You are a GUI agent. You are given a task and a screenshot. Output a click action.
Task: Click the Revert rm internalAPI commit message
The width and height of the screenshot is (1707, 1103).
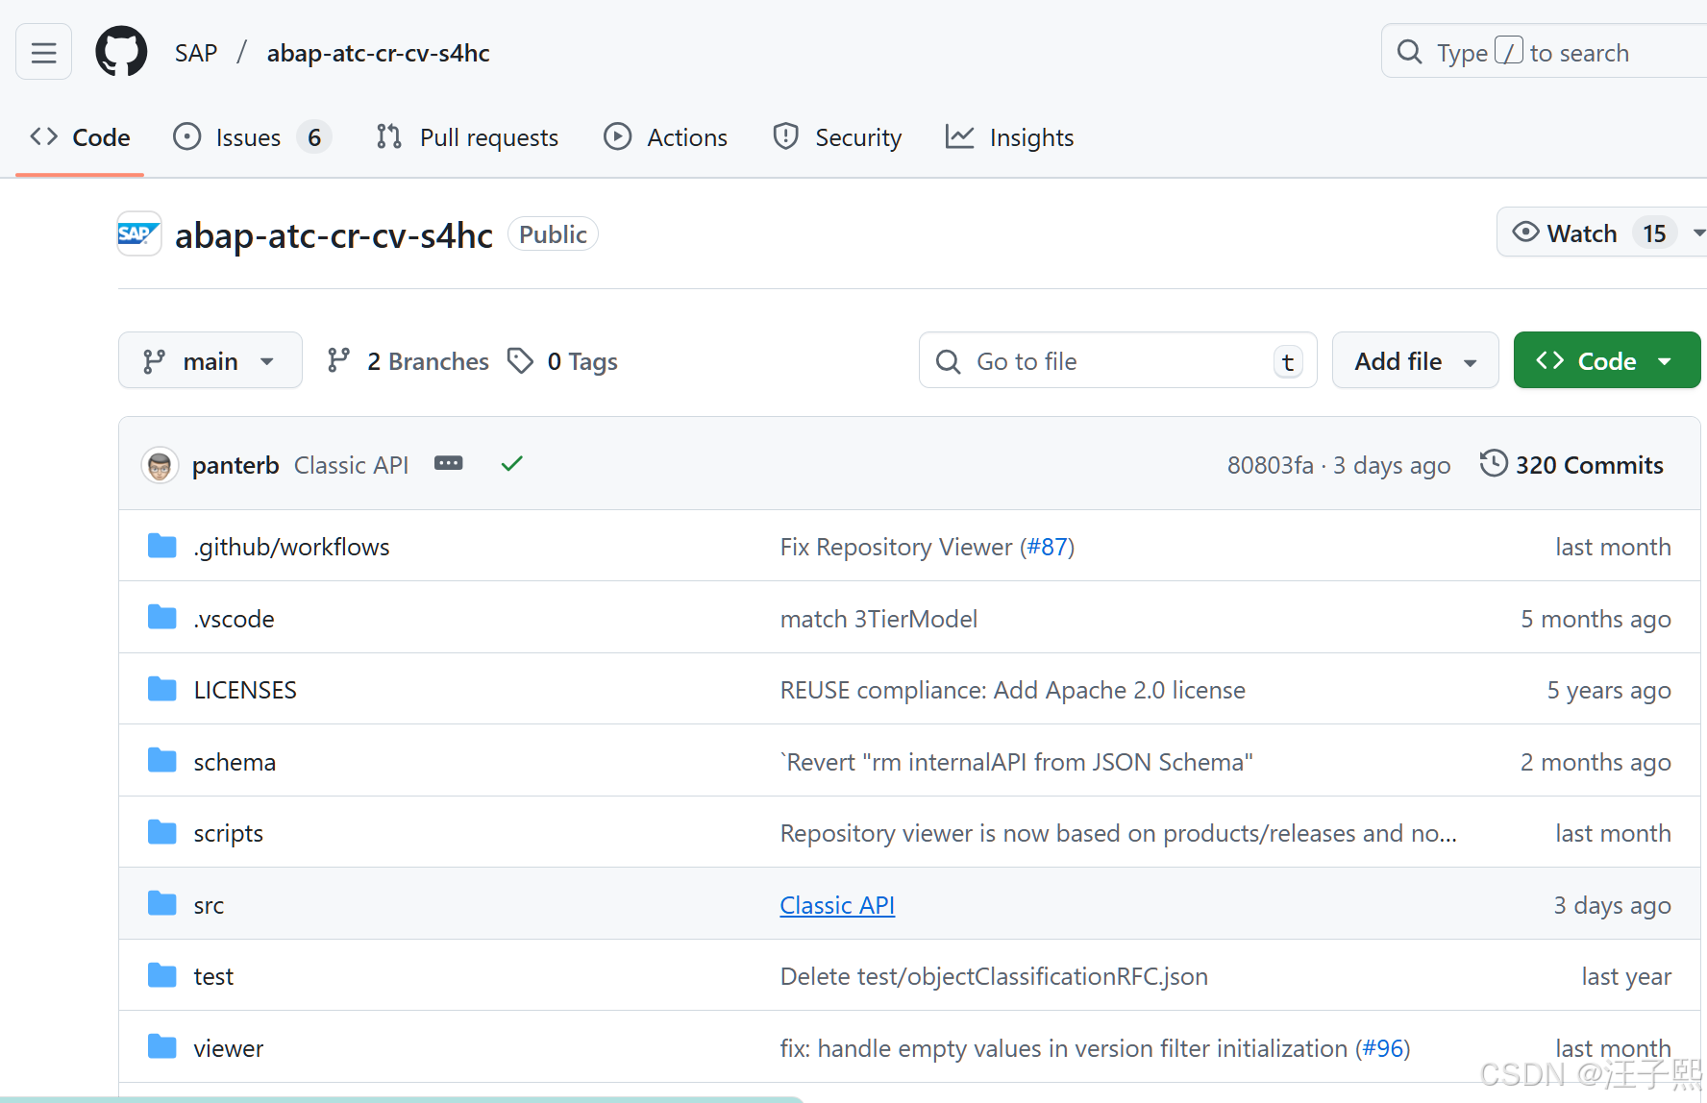(x=1016, y=762)
